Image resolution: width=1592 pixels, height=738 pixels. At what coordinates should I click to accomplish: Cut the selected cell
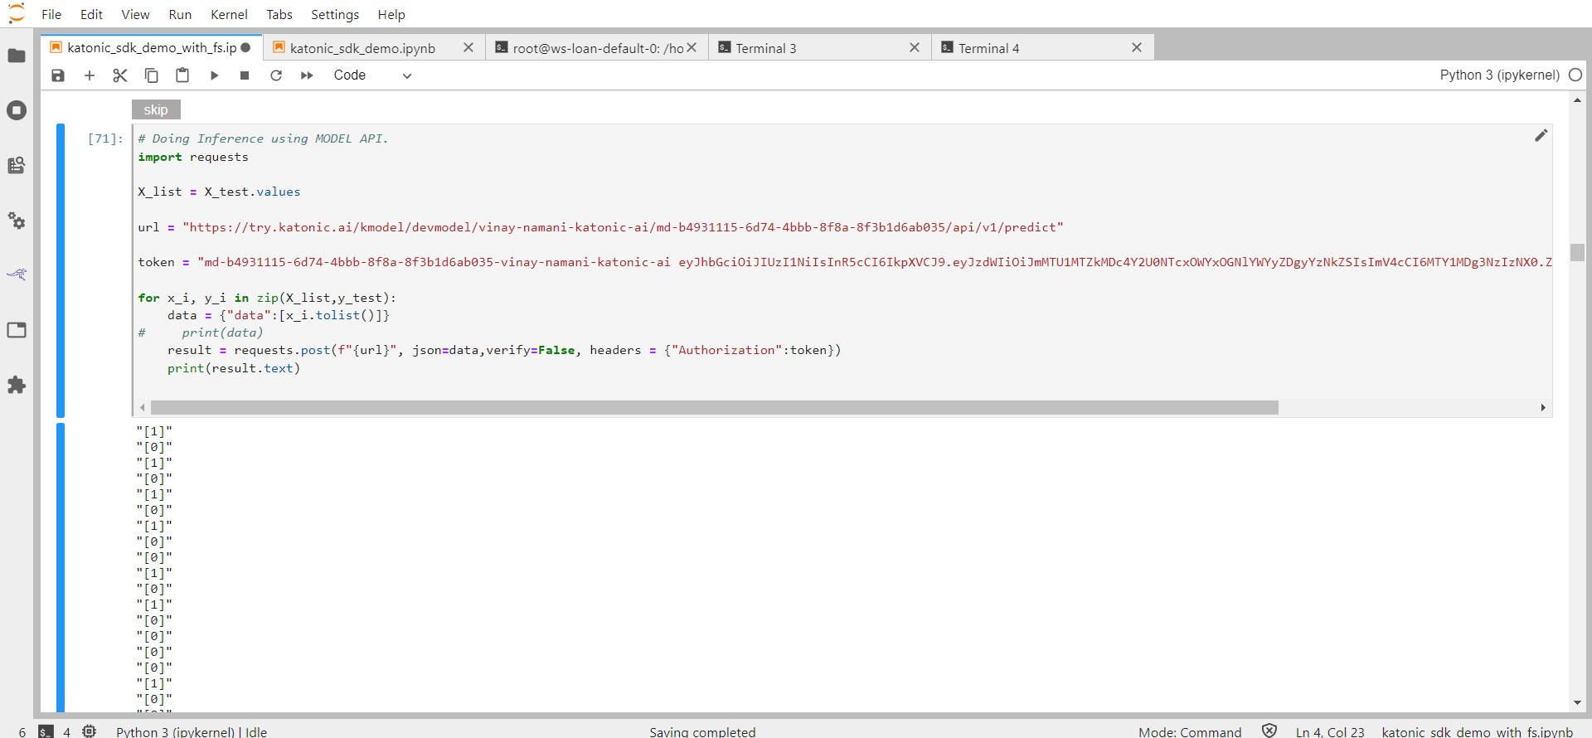[x=120, y=75]
